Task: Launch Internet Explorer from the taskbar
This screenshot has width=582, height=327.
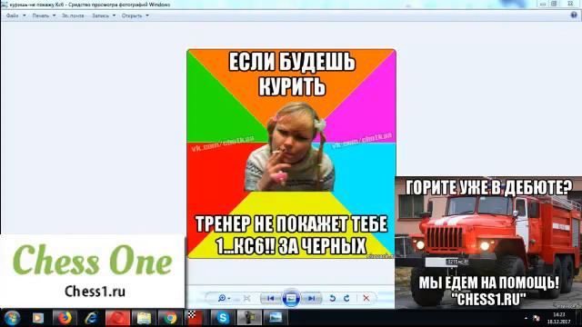Action: pyautogui.click(x=91, y=318)
